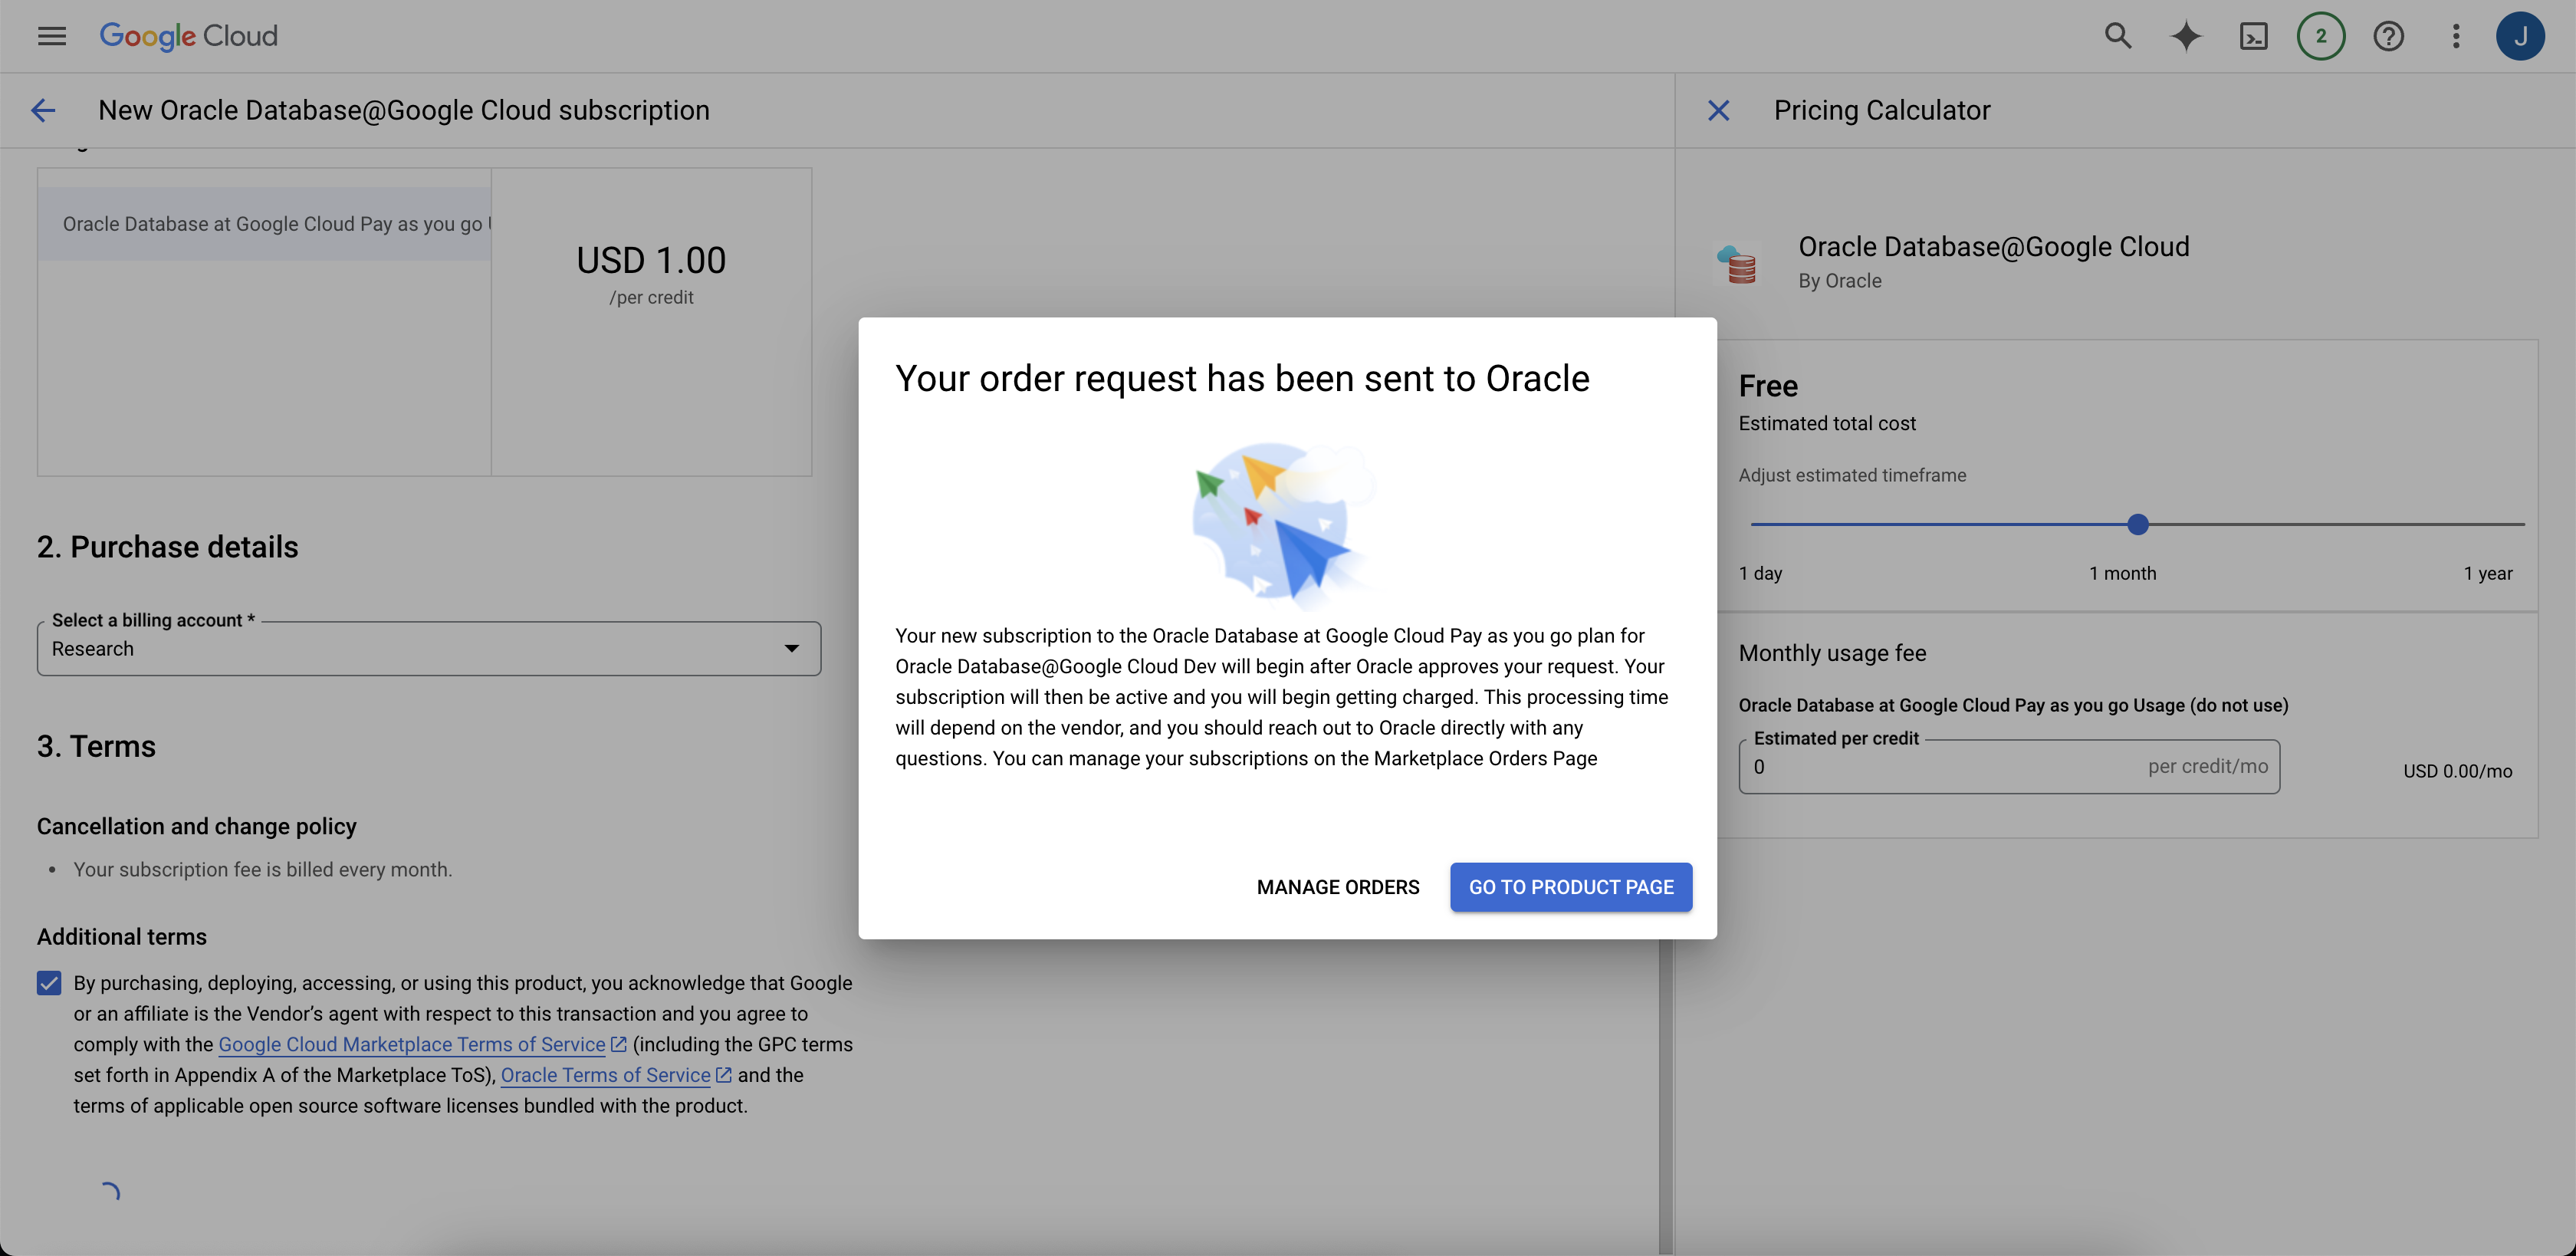The width and height of the screenshot is (2576, 1256).
Task: Click GO TO PRODUCT PAGE
Action: click(1570, 887)
